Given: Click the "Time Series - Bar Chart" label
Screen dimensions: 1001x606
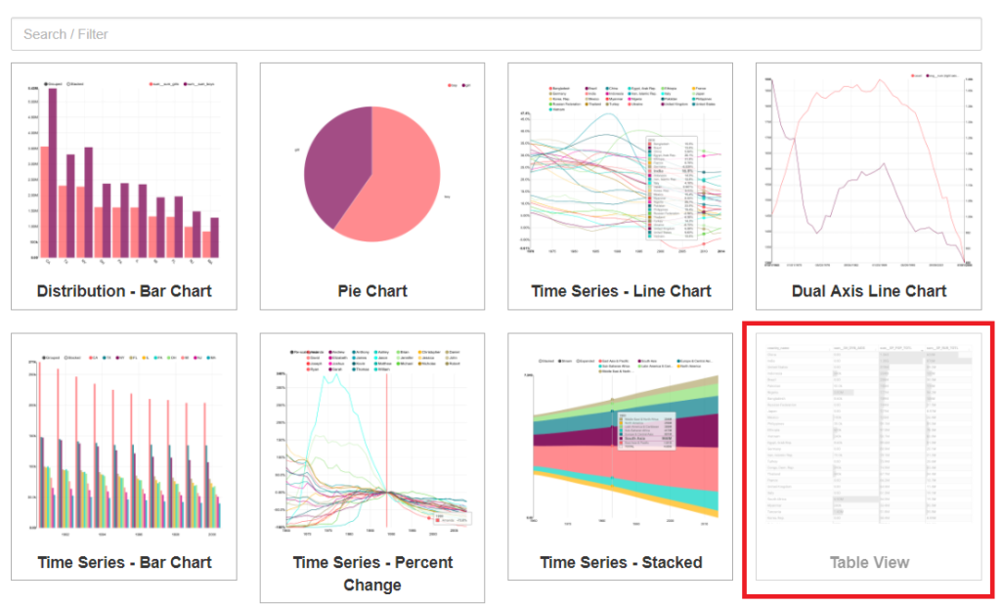Looking at the screenshot, I should coord(124,563).
